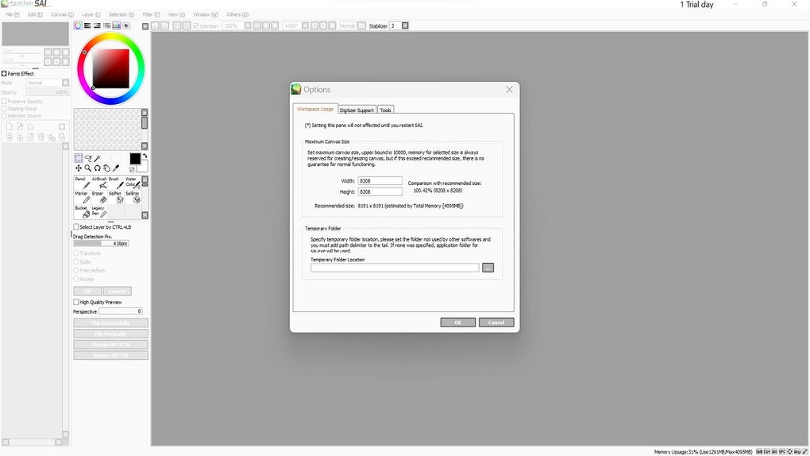Open the File menu

click(13, 14)
